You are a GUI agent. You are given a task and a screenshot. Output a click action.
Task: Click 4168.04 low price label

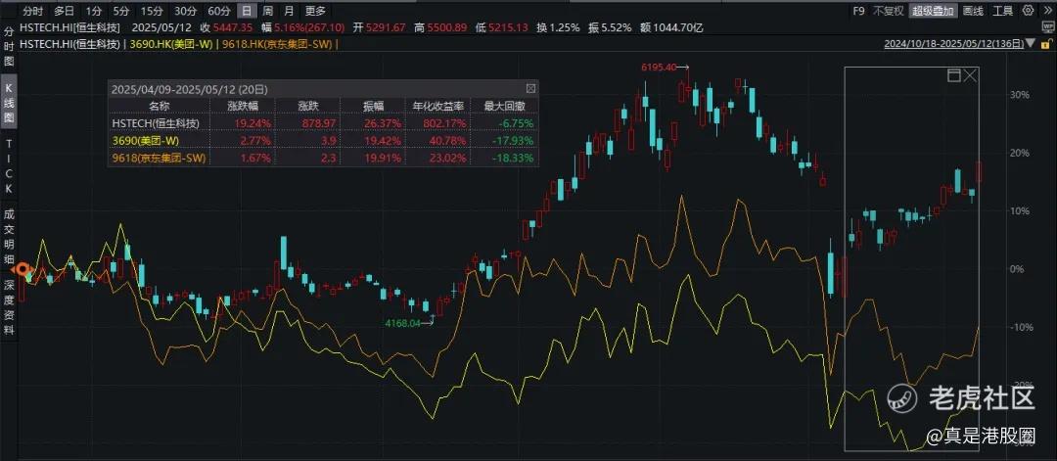(402, 324)
